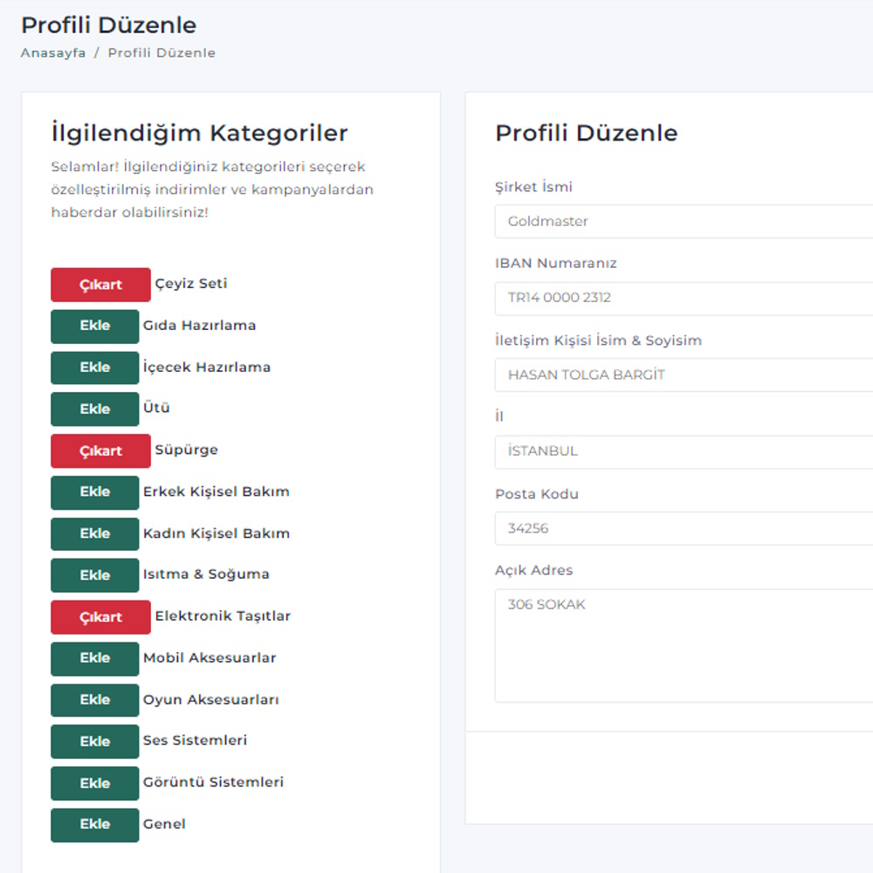Remove the Süpürge category
This screenshot has height=873, width=873.
[100, 450]
